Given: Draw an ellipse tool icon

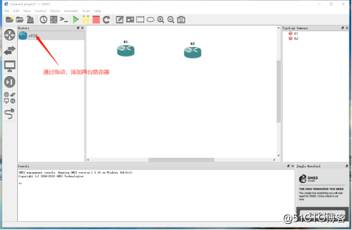Looking at the screenshot, I should [x=151, y=20].
